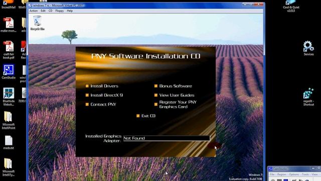Open regedit - Shortcut desktop icon
321x181 pixels.
(308, 97)
